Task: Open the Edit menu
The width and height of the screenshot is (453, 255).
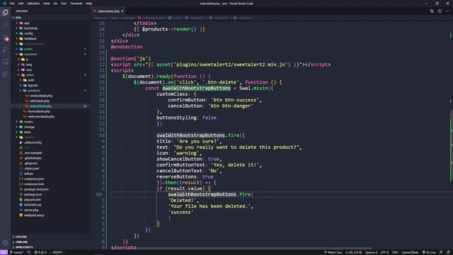Action: tap(21, 4)
